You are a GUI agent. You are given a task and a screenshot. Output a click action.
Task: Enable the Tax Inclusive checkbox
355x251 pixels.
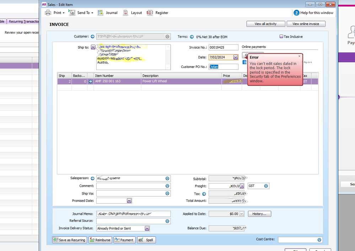tap(281, 37)
